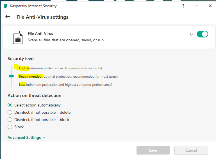Toggle File Anti-Virus off
The width and height of the screenshot is (216, 159).
coord(202,34)
